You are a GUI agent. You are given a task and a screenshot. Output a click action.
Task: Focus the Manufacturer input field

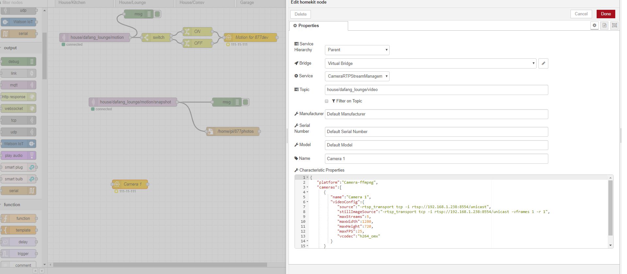[436, 114]
